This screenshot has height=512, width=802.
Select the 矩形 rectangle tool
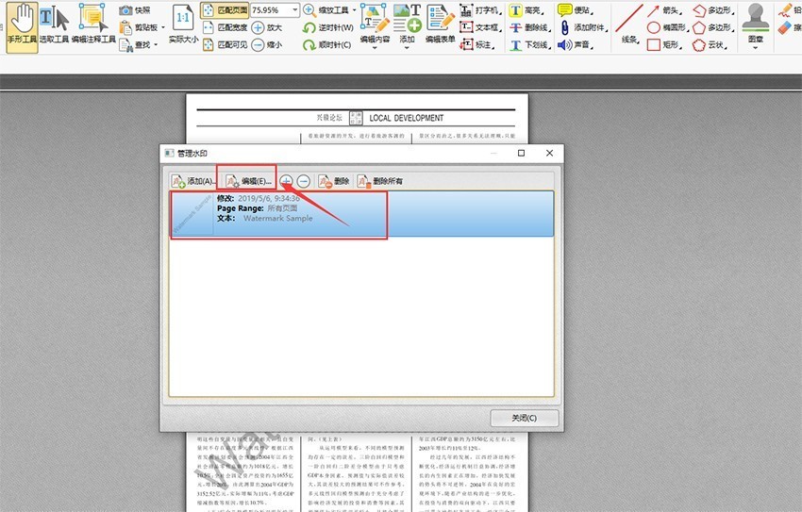[665, 45]
